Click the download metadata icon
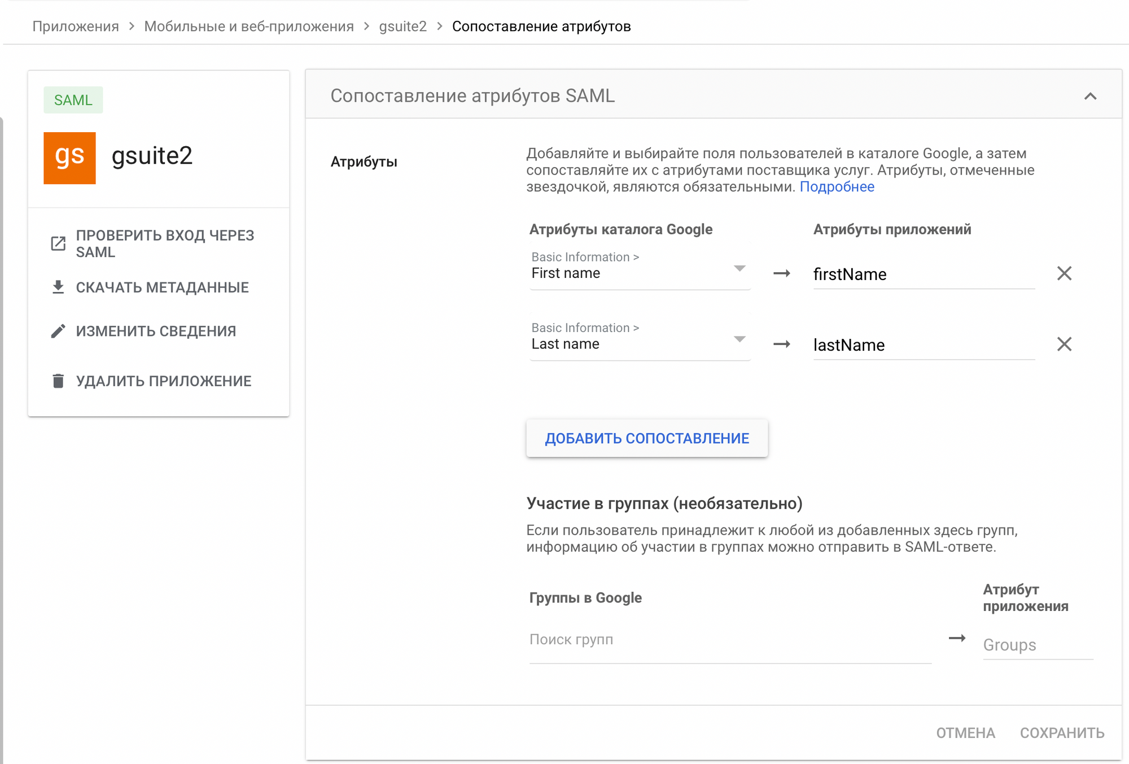 (58, 287)
